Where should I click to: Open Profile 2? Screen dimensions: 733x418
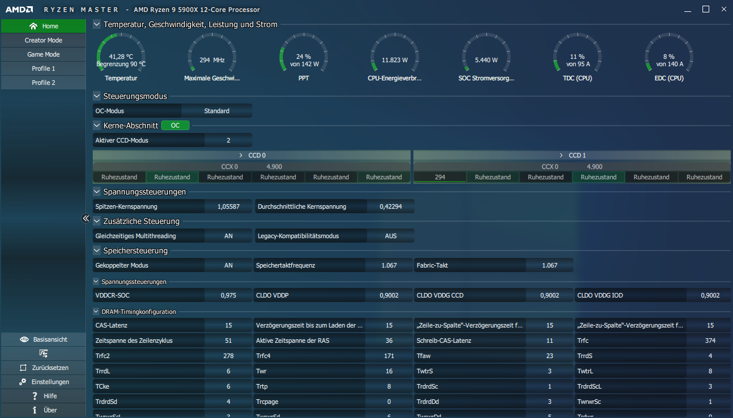[43, 83]
